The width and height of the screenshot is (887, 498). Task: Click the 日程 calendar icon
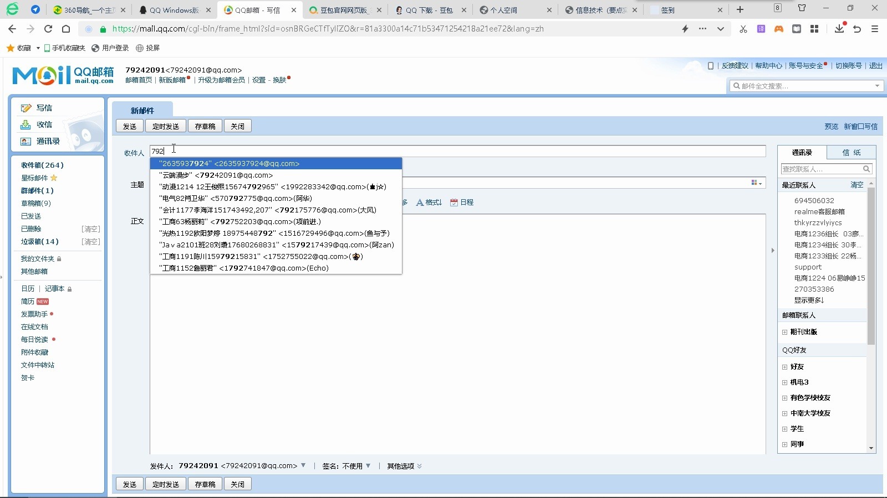[x=454, y=203]
